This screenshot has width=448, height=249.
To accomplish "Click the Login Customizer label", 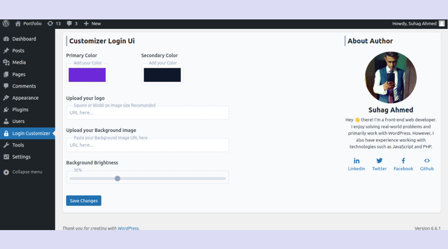I will [x=31, y=133].
